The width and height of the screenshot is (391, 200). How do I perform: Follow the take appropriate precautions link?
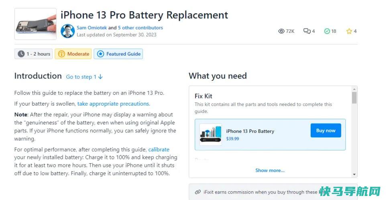(114, 104)
